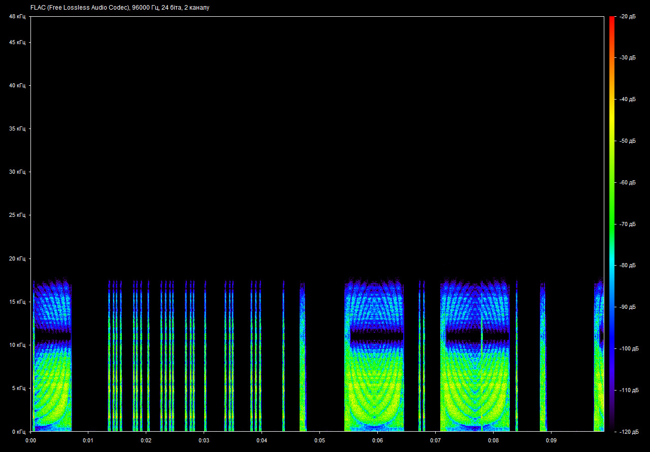Screen dimensions: 650x452
Task: Click the 0:03 time axis label
Action: [204, 440]
